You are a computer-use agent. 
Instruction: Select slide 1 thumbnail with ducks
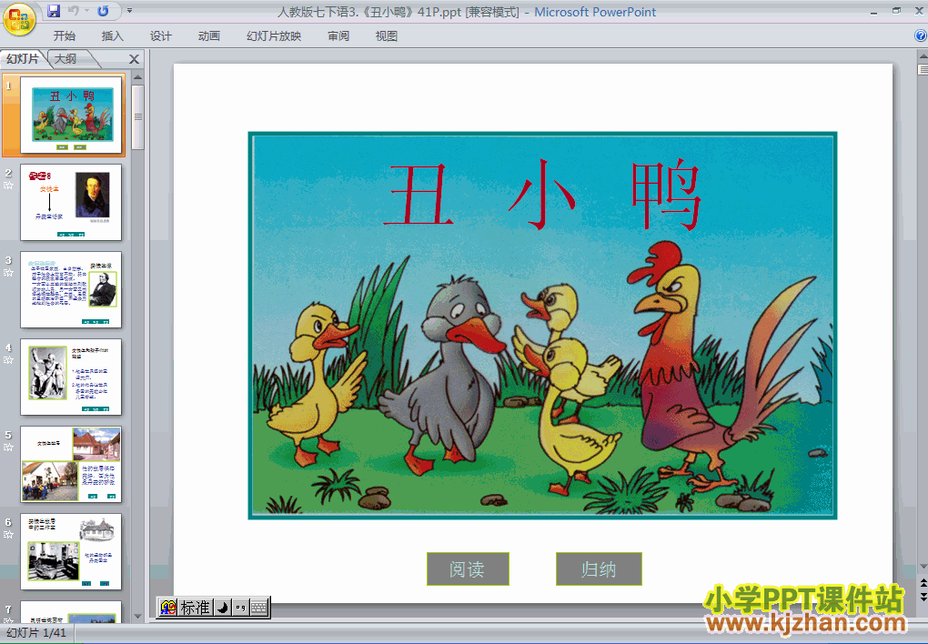click(x=72, y=115)
